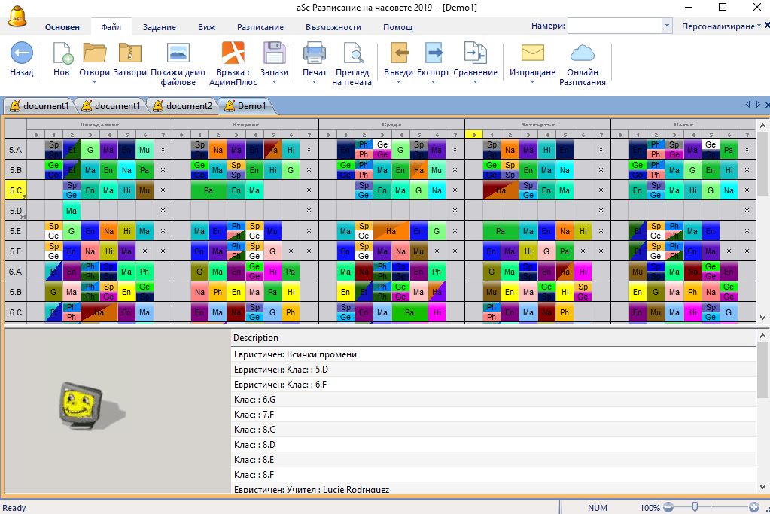Open Онлайн Разписания cloud icon
770x514 pixels.
tap(582, 54)
